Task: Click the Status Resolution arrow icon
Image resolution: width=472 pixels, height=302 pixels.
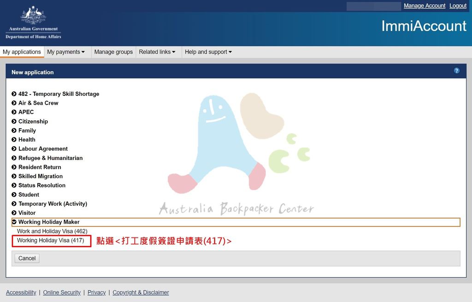Action: 14,185
